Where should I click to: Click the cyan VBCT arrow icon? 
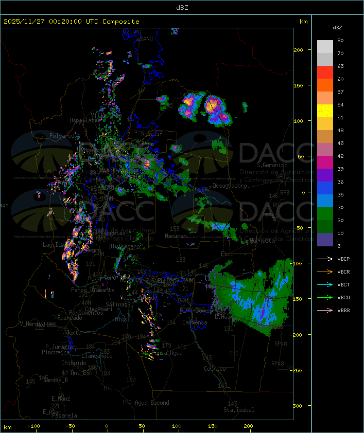coord(325,284)
